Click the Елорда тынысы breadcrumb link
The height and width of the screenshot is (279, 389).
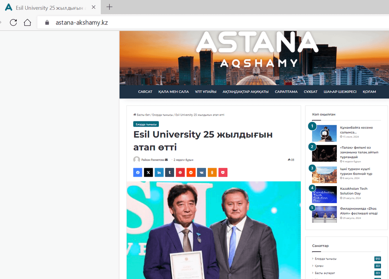coord(162,115)
